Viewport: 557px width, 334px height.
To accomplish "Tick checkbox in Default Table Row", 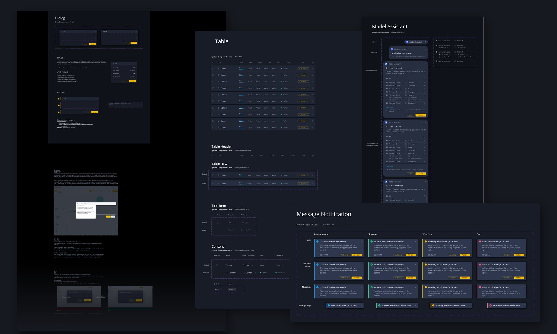I will tap(213, 175).
